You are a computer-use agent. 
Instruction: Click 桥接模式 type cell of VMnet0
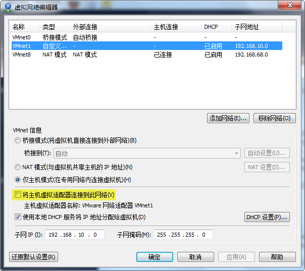pyautogui.click(x=55, y=37)
